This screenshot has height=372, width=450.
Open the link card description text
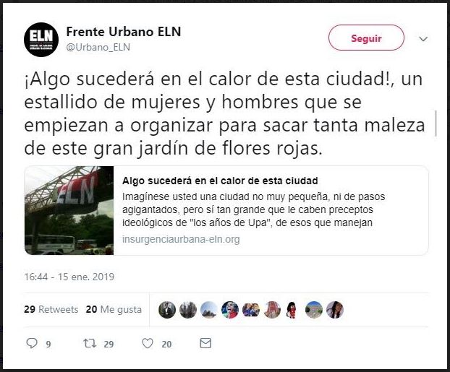click(x=254, y=209)
